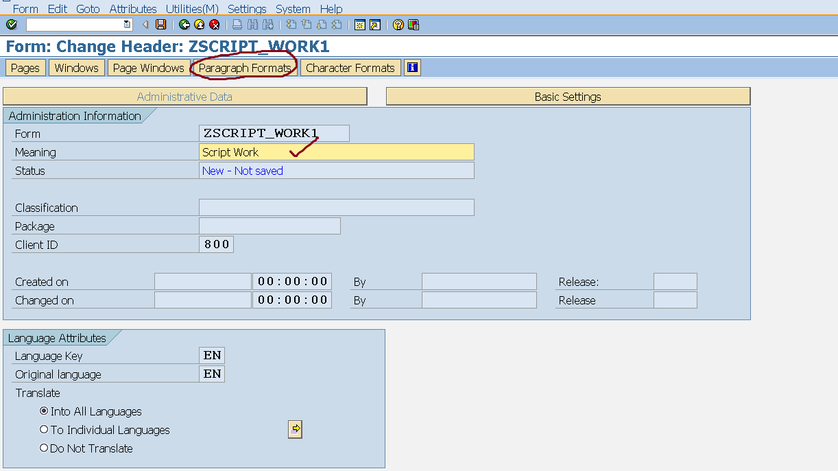Choose To Individual Languages translation option

point(43,430)
